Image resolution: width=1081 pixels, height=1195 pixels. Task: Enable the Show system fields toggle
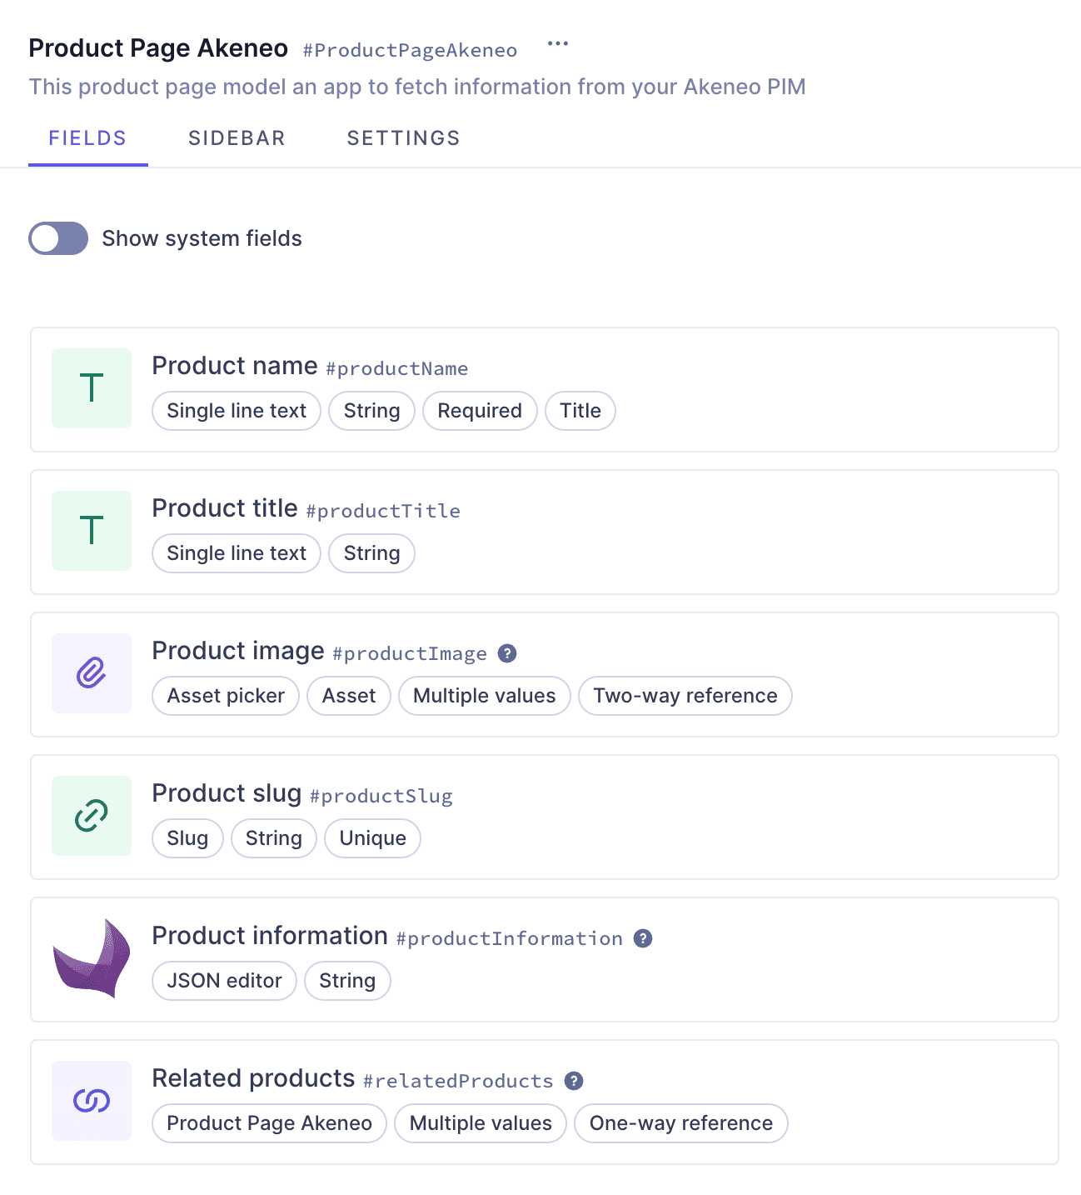57,238
